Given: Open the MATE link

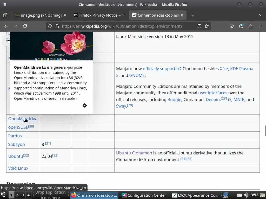Looking at the screenshot, I should [239, 99].
